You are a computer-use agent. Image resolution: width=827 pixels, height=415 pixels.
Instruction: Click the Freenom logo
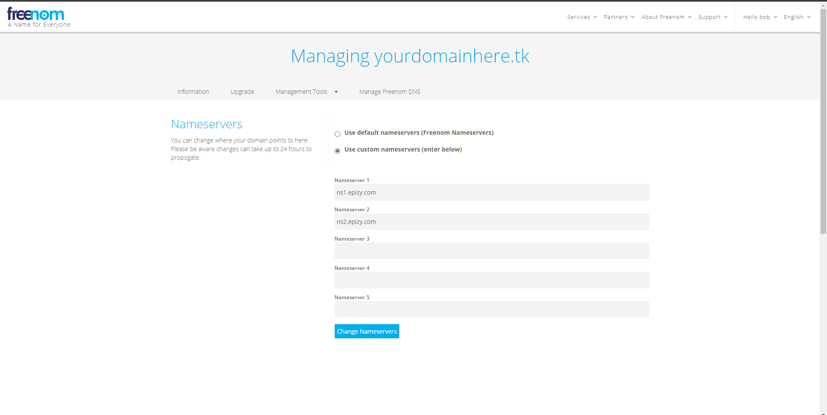(x=39, y=18)
